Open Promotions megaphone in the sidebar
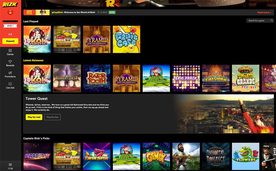 (x=10, y=75)
